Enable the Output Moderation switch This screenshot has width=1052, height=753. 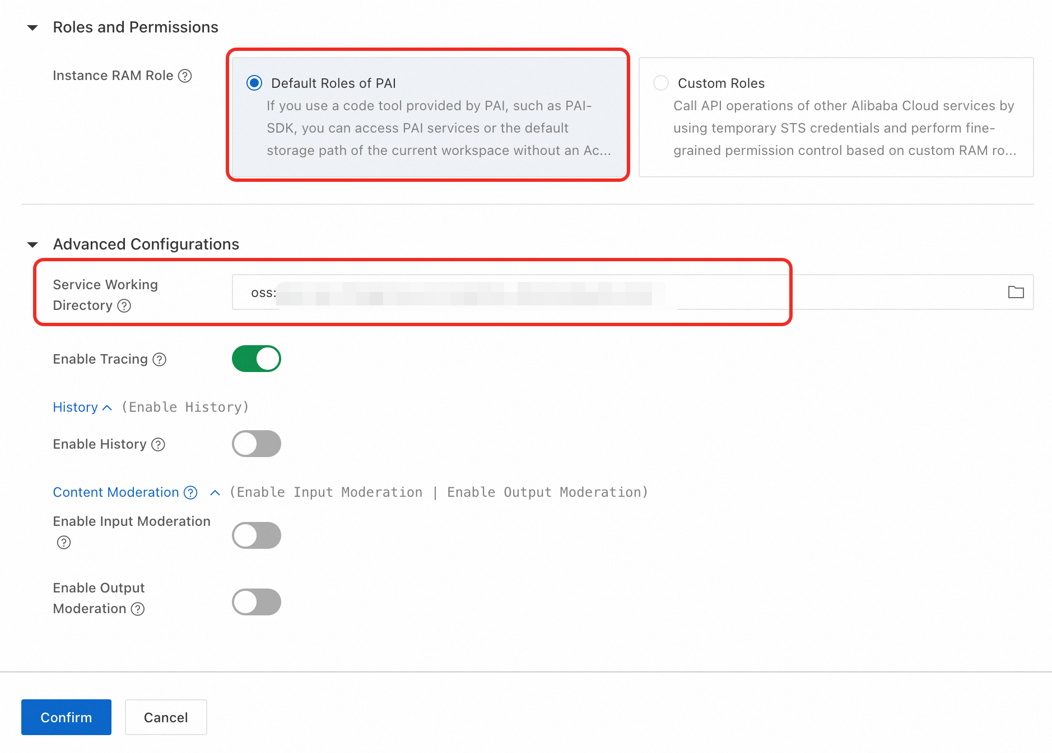click(x=257, y=602)
